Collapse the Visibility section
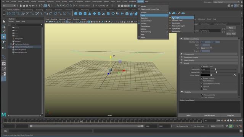The image size is (244, 137). [x=182, y=92]
